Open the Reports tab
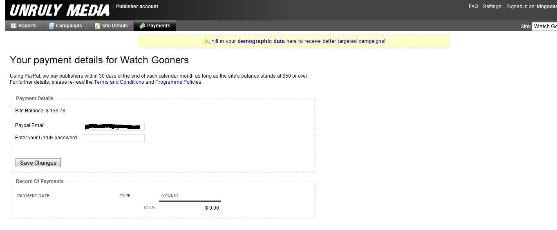The width and height of the screenshot is (557, 230). (24, 26)
